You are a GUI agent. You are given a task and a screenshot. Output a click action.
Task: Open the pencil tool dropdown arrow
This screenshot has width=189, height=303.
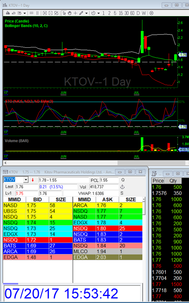coord(86,13)
